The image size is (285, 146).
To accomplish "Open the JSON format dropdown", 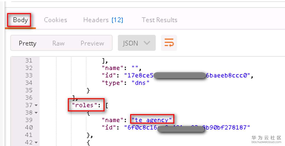I will pos(137,43).
